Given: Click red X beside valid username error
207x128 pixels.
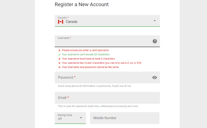Looking at the screenshot, I should tap(60, 50).
